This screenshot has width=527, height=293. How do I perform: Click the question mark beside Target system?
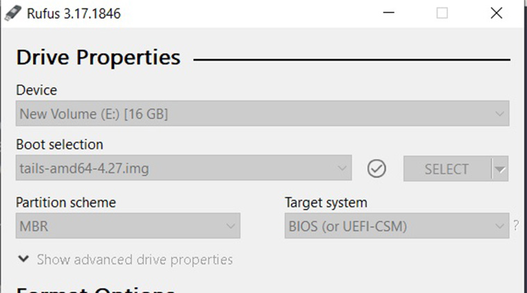[x=516, y=225]
